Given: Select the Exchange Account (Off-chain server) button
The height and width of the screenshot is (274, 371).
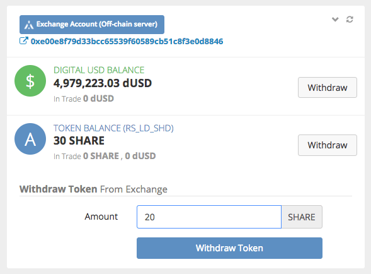Looking at the screenshot, I should point(92,25).
